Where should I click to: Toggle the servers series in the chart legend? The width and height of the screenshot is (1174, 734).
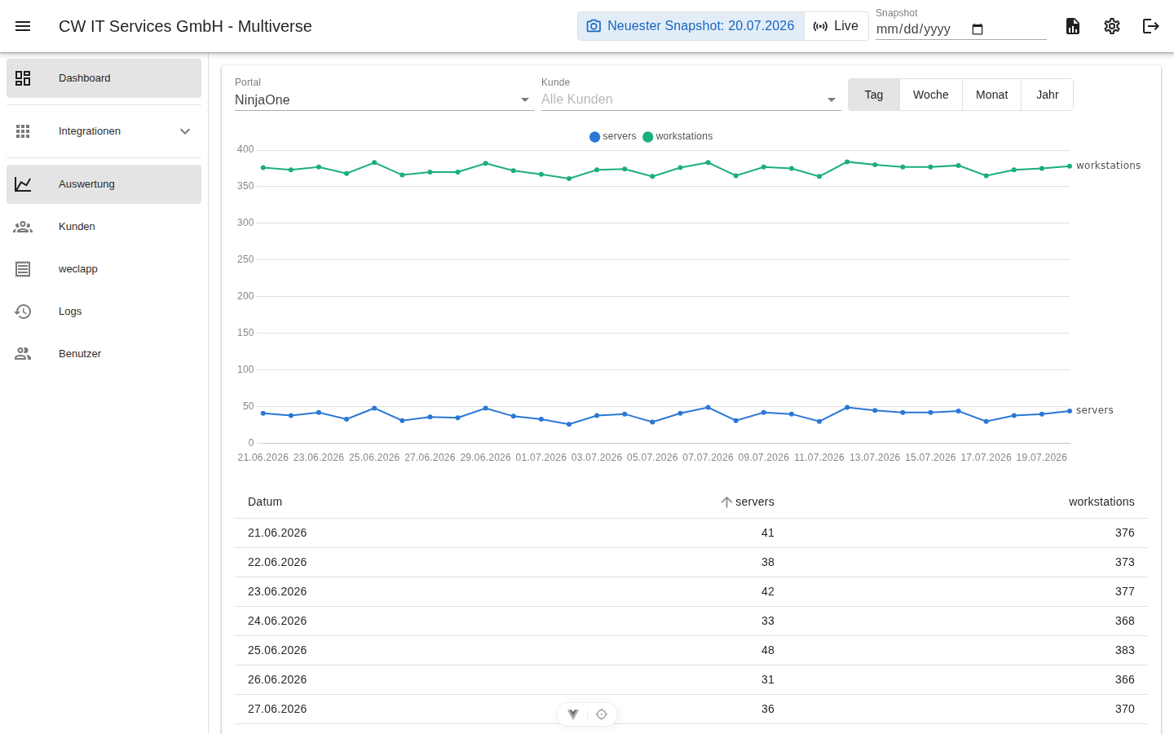click(612, 136)
